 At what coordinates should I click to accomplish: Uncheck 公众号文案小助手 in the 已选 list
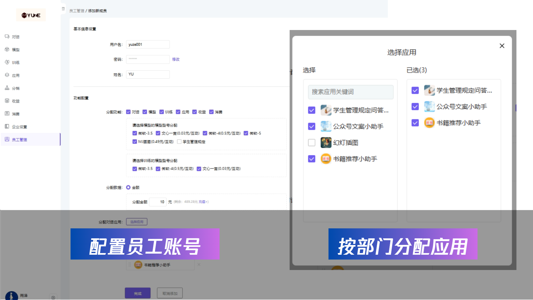click(x=415, y=107)
